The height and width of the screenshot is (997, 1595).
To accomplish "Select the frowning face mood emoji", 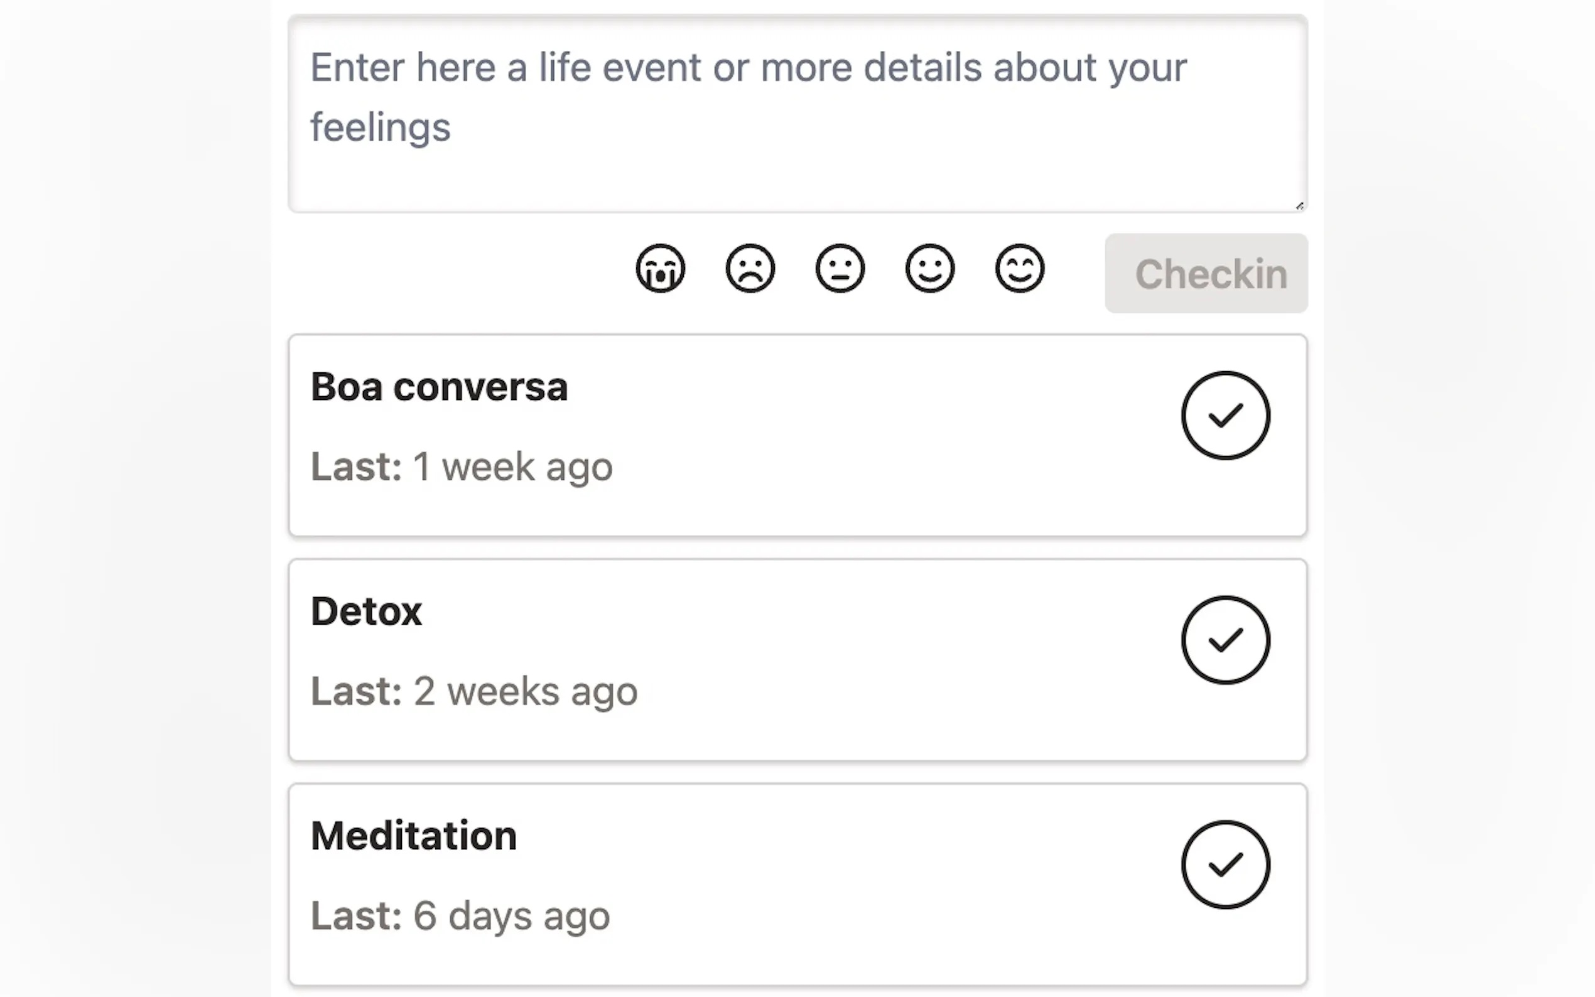I will pos(750,268).
